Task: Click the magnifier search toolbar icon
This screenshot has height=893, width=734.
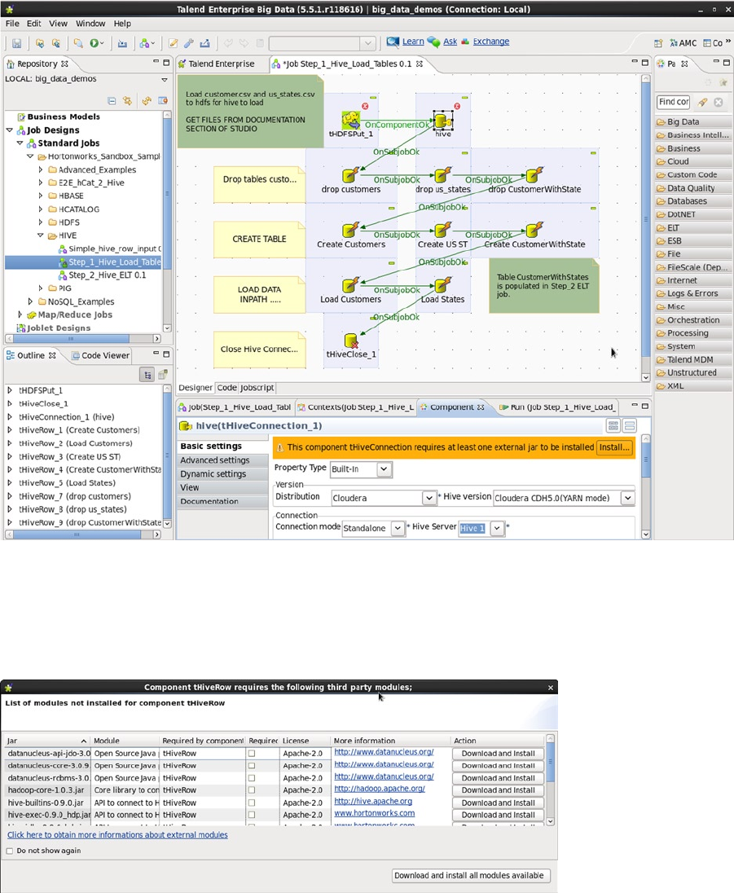Action: click(x=77, y=43)
